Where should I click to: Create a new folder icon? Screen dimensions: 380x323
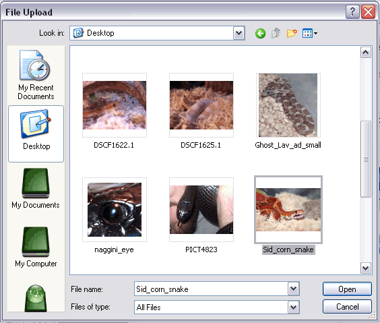[x=292, y=33]
